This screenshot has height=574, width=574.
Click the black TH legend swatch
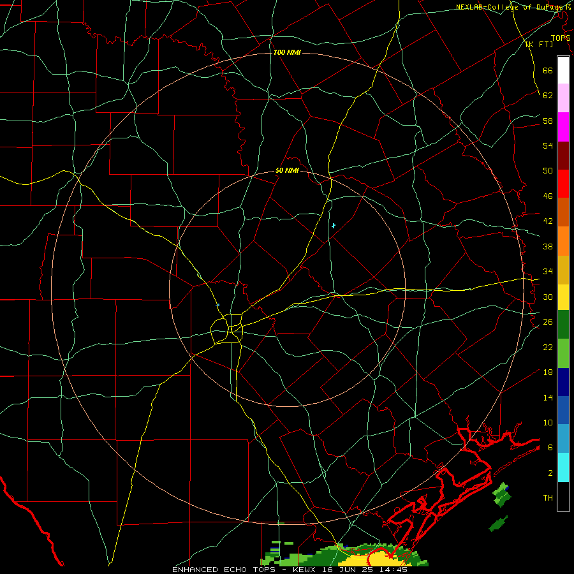(563, 496)
